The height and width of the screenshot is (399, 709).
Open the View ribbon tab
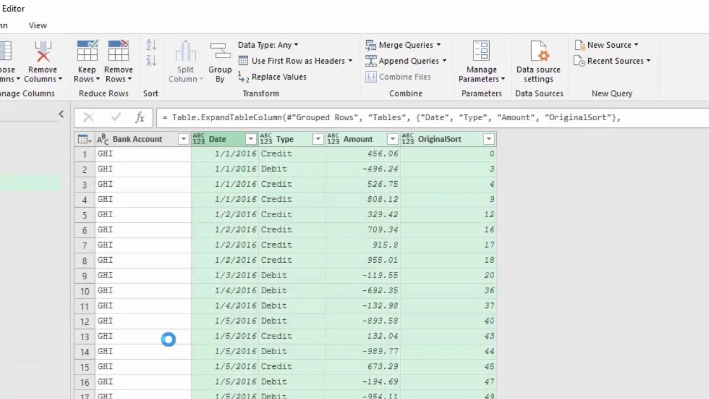coord(38,25)
